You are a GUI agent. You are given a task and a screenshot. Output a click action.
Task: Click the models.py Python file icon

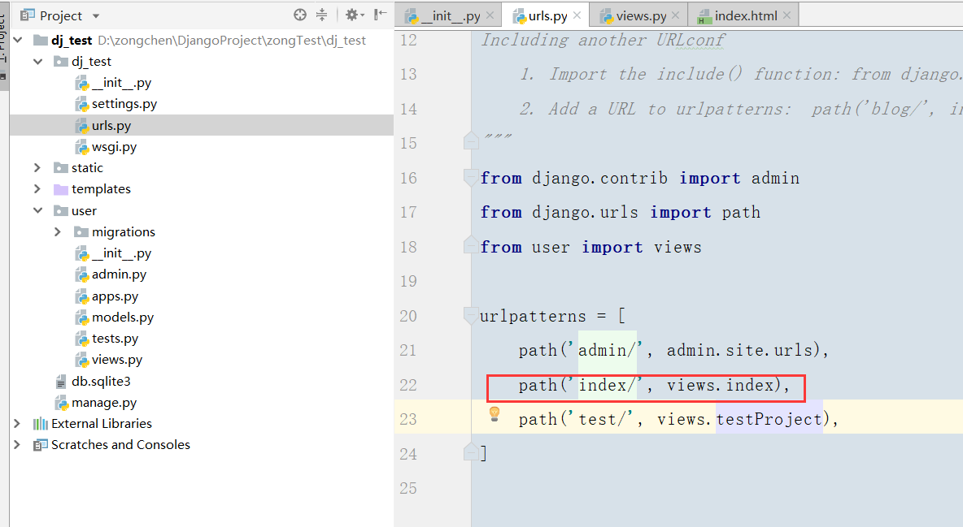81,317
